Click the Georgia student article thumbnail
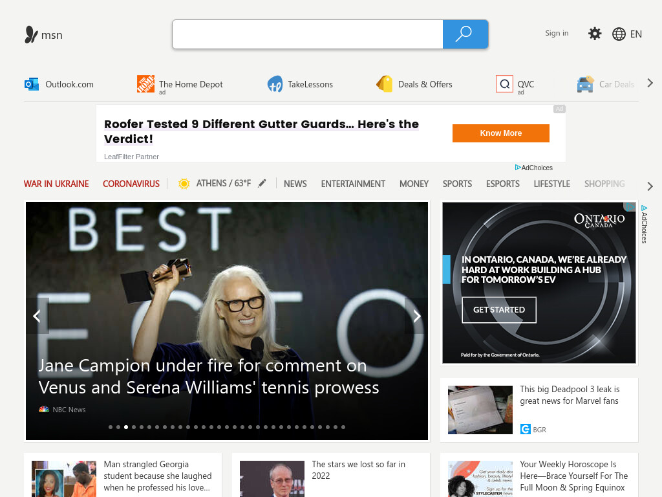The height and width of the screenshot is (497, 662). tap(64, 479)
